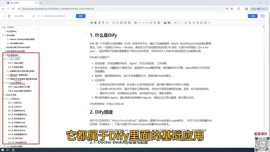Open more toolbar options ellipsis menu

(x=209, y=23)
